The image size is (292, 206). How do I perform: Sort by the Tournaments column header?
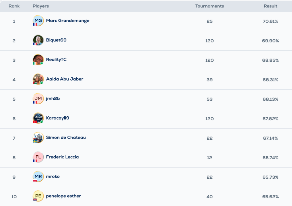[x=209, y=6]
